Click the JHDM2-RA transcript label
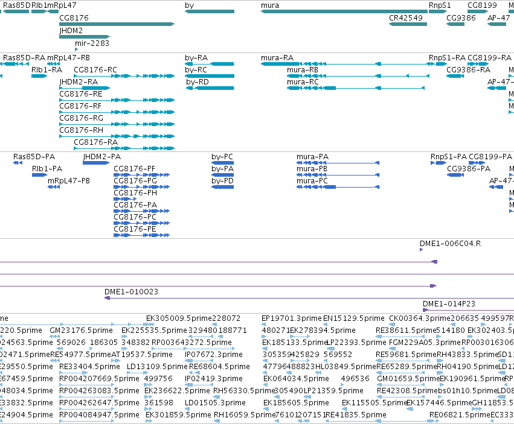This screenshot has width=514, height=424. coord(79,82)
